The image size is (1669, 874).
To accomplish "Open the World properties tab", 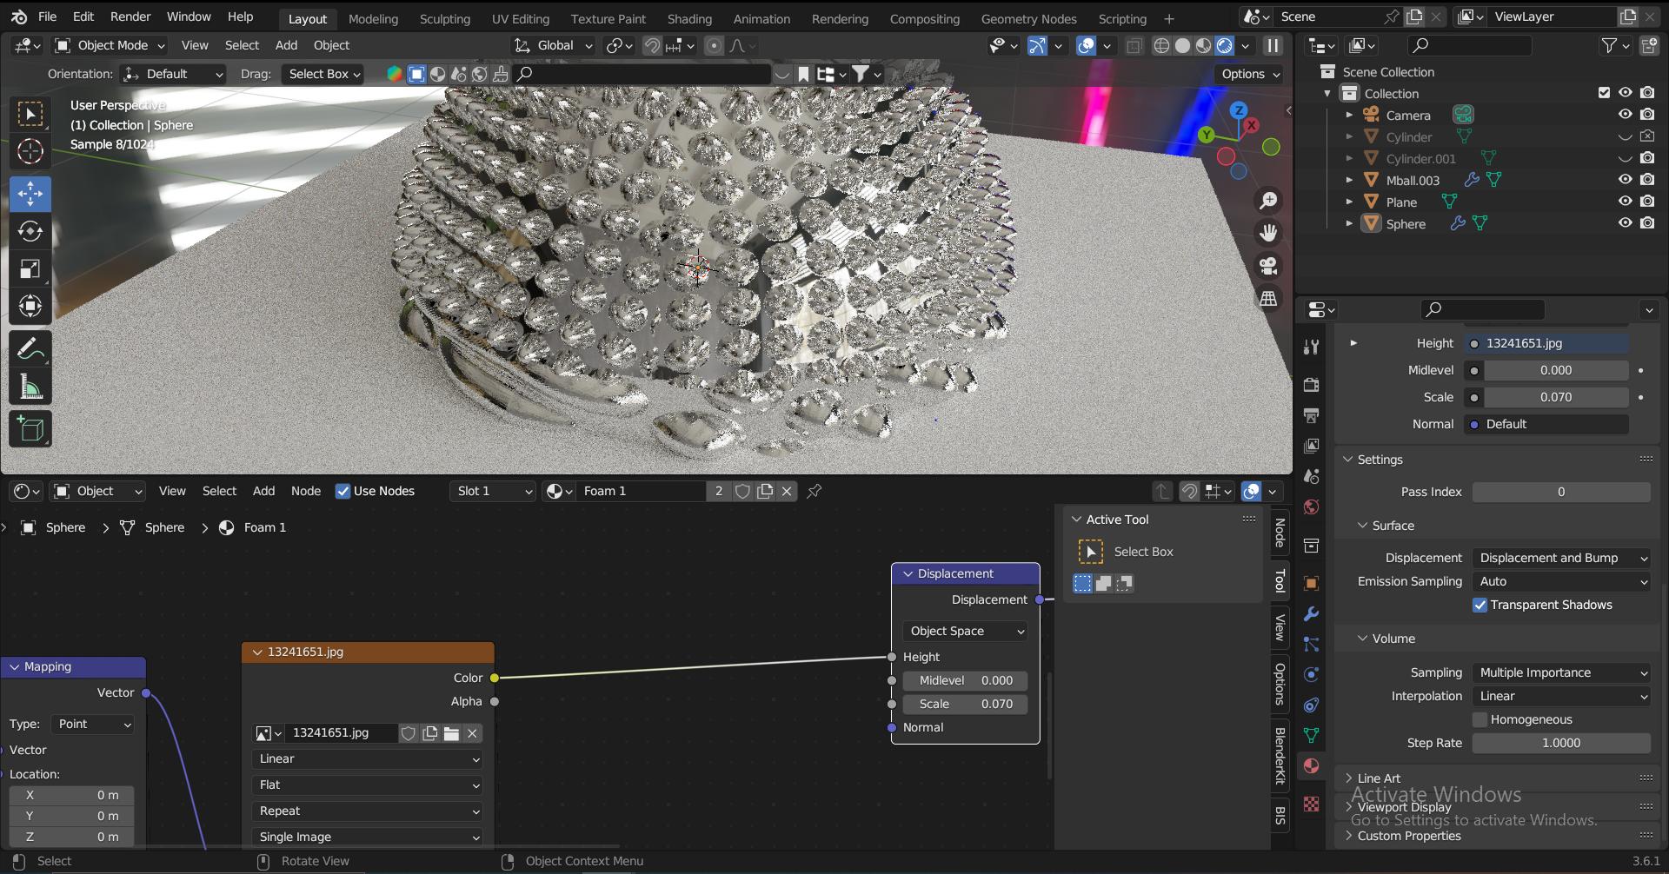I will click(x=1311, y=507).
